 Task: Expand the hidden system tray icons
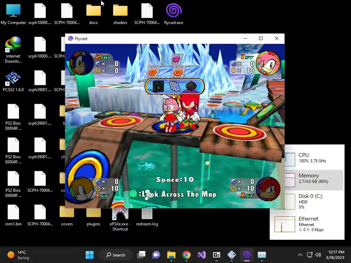(300, 255)
